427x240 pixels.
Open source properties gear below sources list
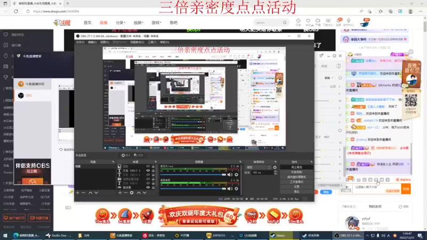(131, 193)
